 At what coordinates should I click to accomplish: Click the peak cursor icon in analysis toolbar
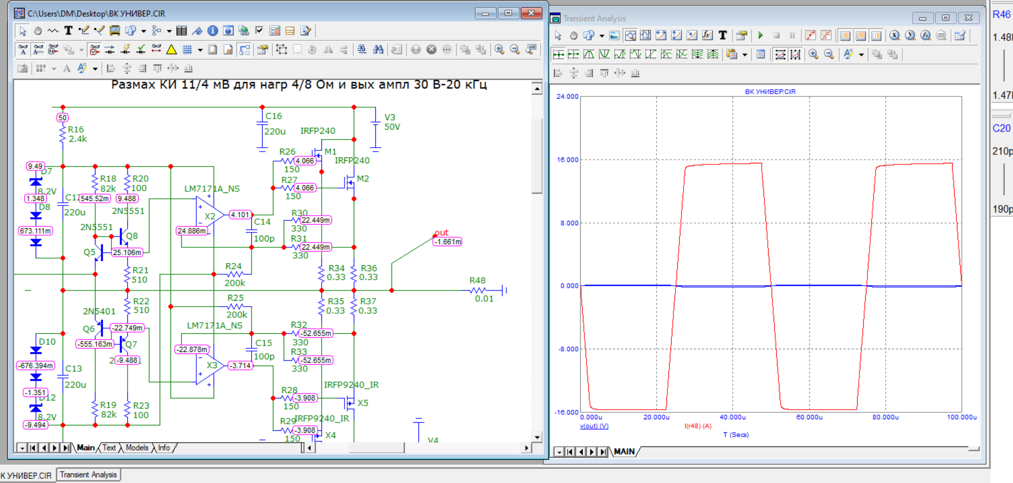[x=589, y=54]
